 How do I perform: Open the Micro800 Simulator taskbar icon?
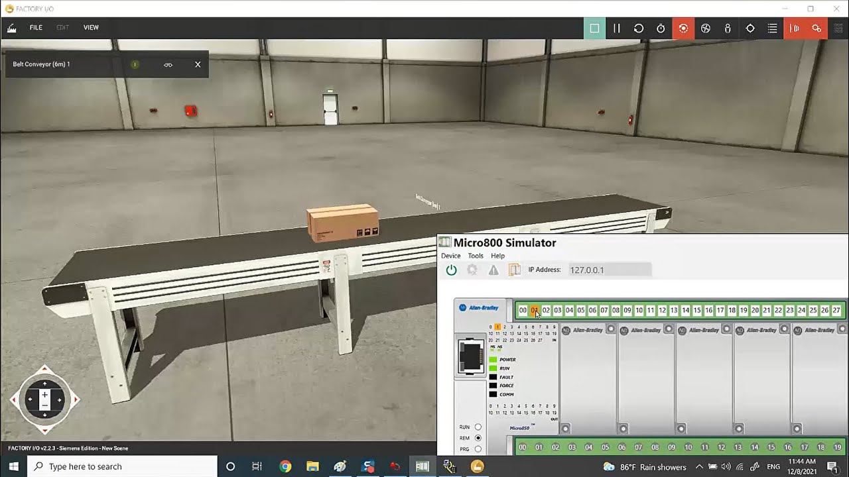(423, 466)
